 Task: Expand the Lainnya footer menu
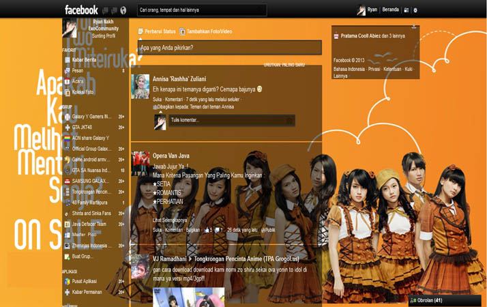340,76
